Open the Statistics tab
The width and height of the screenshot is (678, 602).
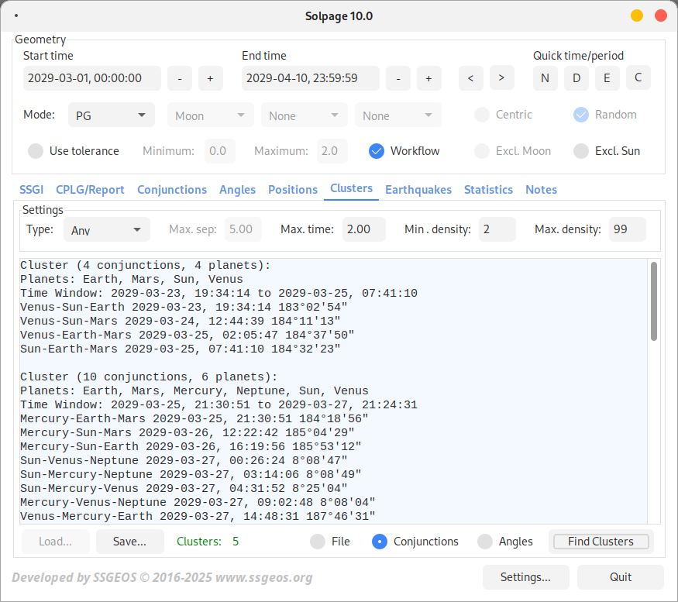coord(488,190)
